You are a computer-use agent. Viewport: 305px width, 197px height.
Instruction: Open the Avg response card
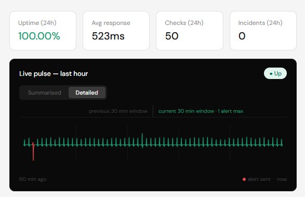click(x=116, y=31)
